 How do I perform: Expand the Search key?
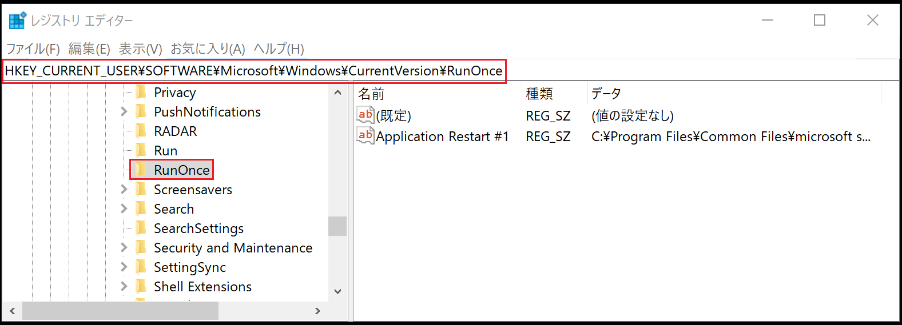coord(124,208)
